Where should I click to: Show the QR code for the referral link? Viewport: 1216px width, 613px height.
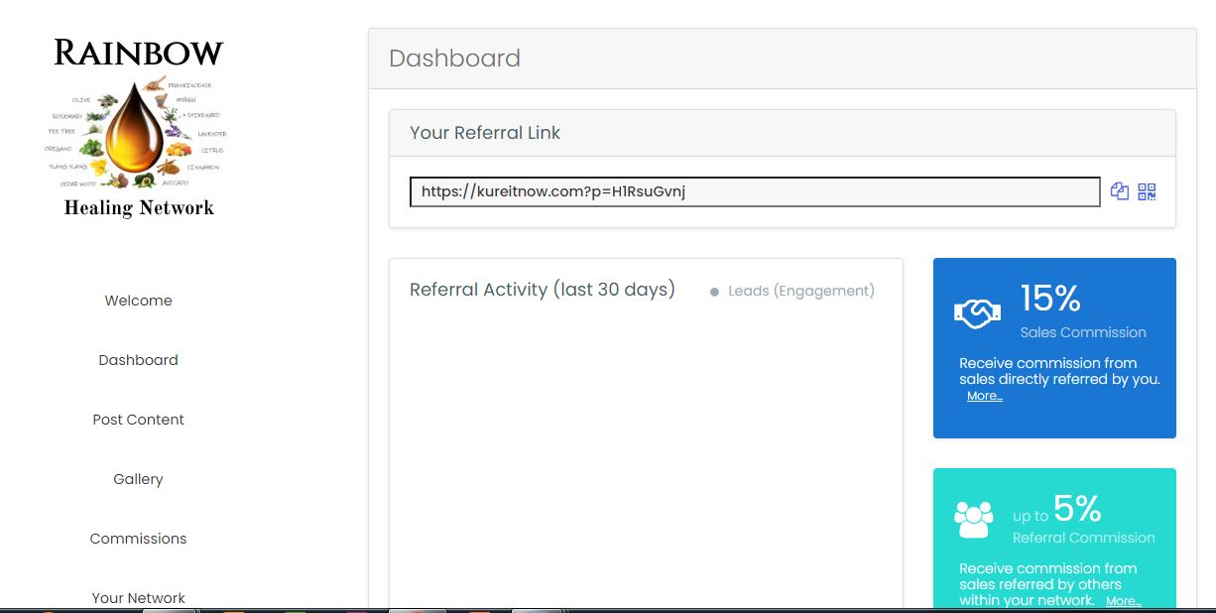[1148, 191]
